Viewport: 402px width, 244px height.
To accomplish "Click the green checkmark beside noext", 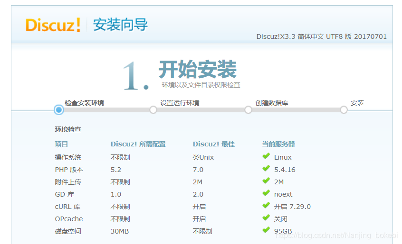I will [x=266, y=193].
